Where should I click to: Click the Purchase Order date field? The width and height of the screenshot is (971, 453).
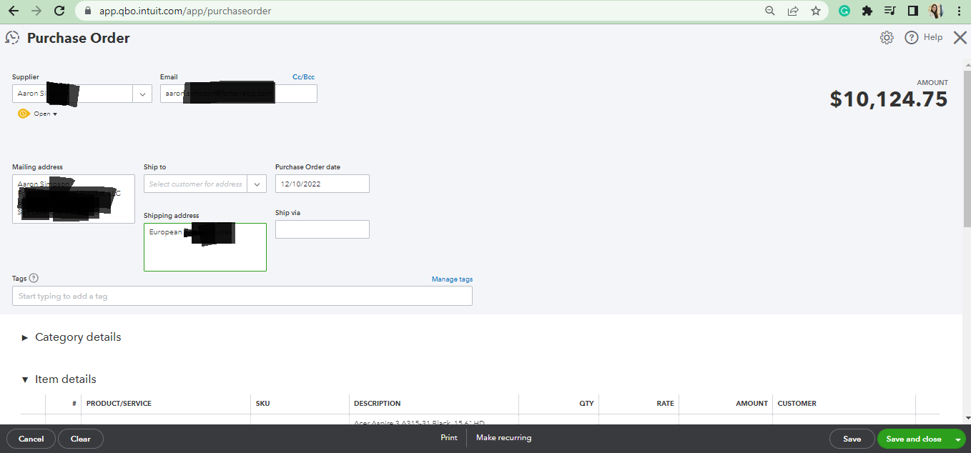pyautogui.click(x=322, y=184)
